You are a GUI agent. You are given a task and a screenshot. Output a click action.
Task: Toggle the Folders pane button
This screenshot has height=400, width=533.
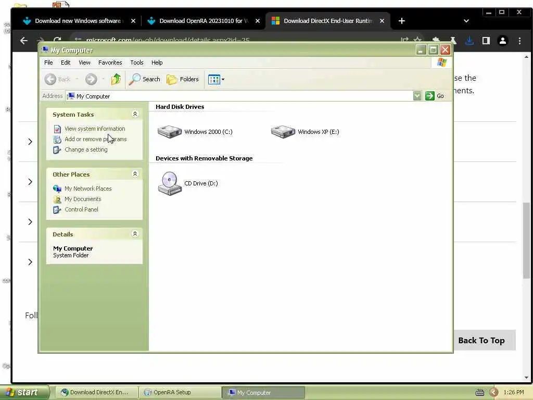pyautogui.click(x=183, y=79)
